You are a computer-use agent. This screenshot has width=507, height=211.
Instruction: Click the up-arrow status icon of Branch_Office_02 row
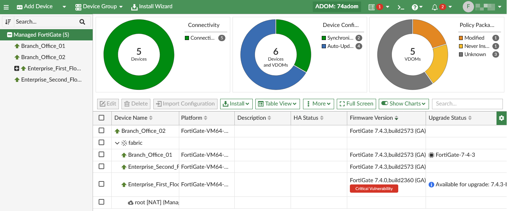click(x=117, y=131)
